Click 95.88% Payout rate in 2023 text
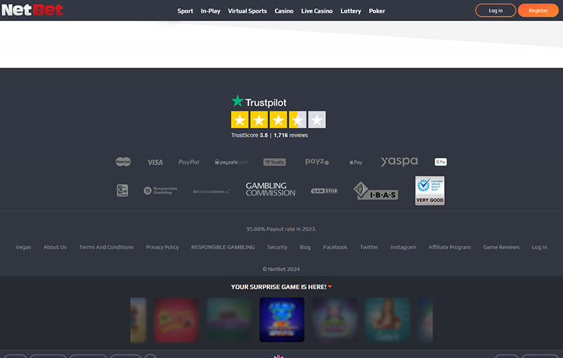Viewport: 563px width, 358px height. click(281, 229)
